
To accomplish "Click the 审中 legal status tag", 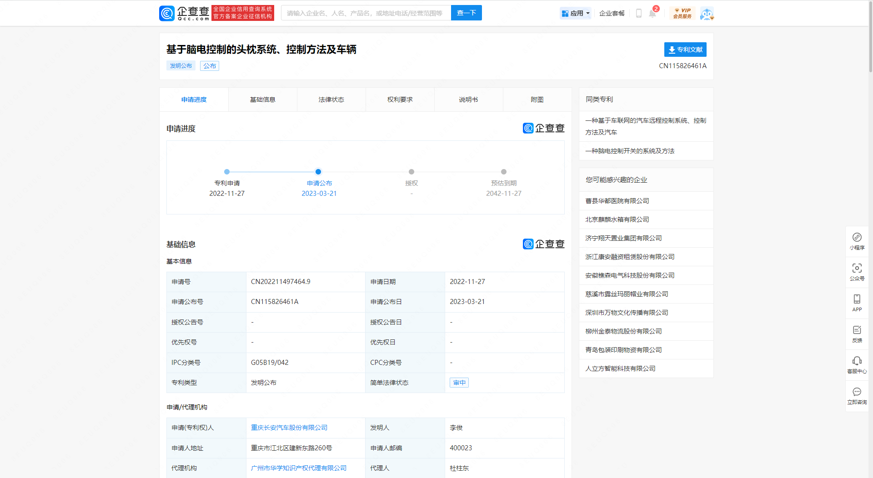I will (x=459, y=383).
